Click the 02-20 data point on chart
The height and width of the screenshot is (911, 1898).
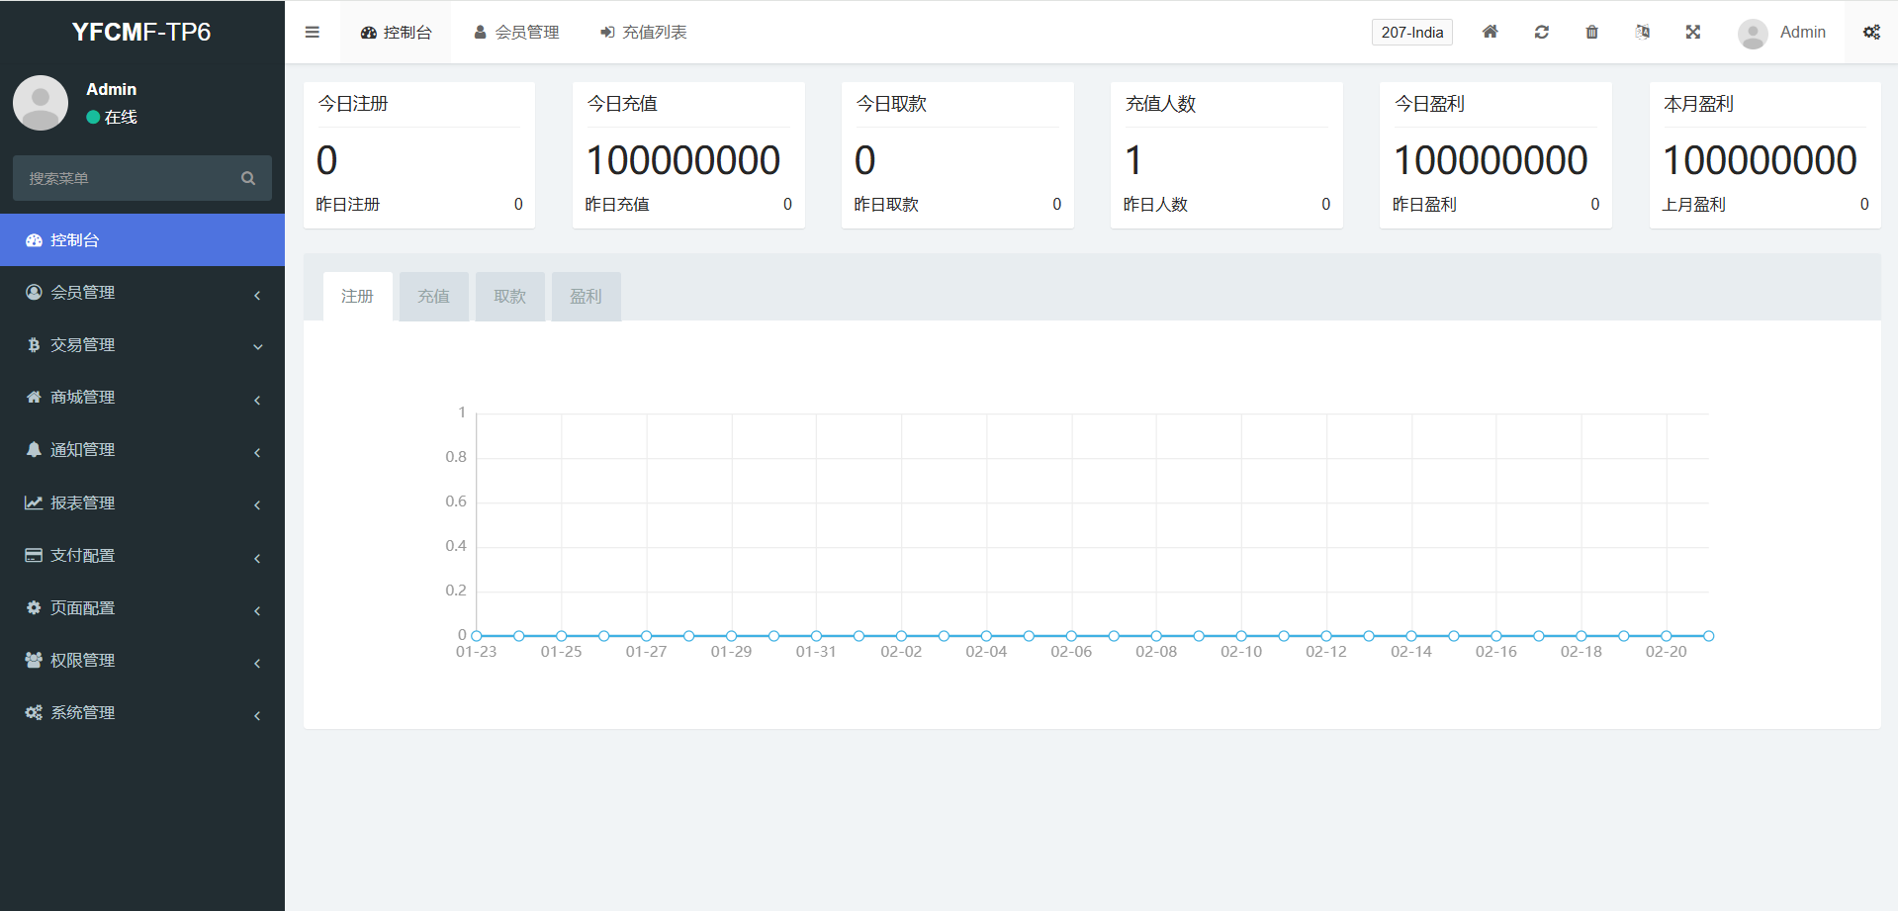pos(1666,636)
